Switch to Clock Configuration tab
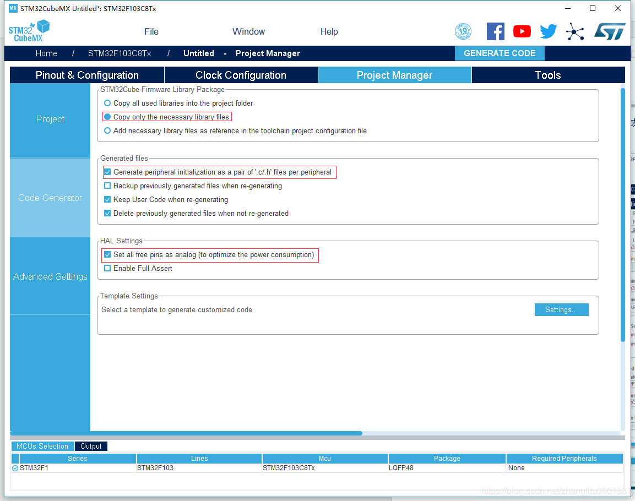The height and width of the screenshot is (501, 635). (x=241, y=75)
